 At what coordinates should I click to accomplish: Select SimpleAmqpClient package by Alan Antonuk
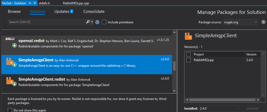click(x=87, y=65)
